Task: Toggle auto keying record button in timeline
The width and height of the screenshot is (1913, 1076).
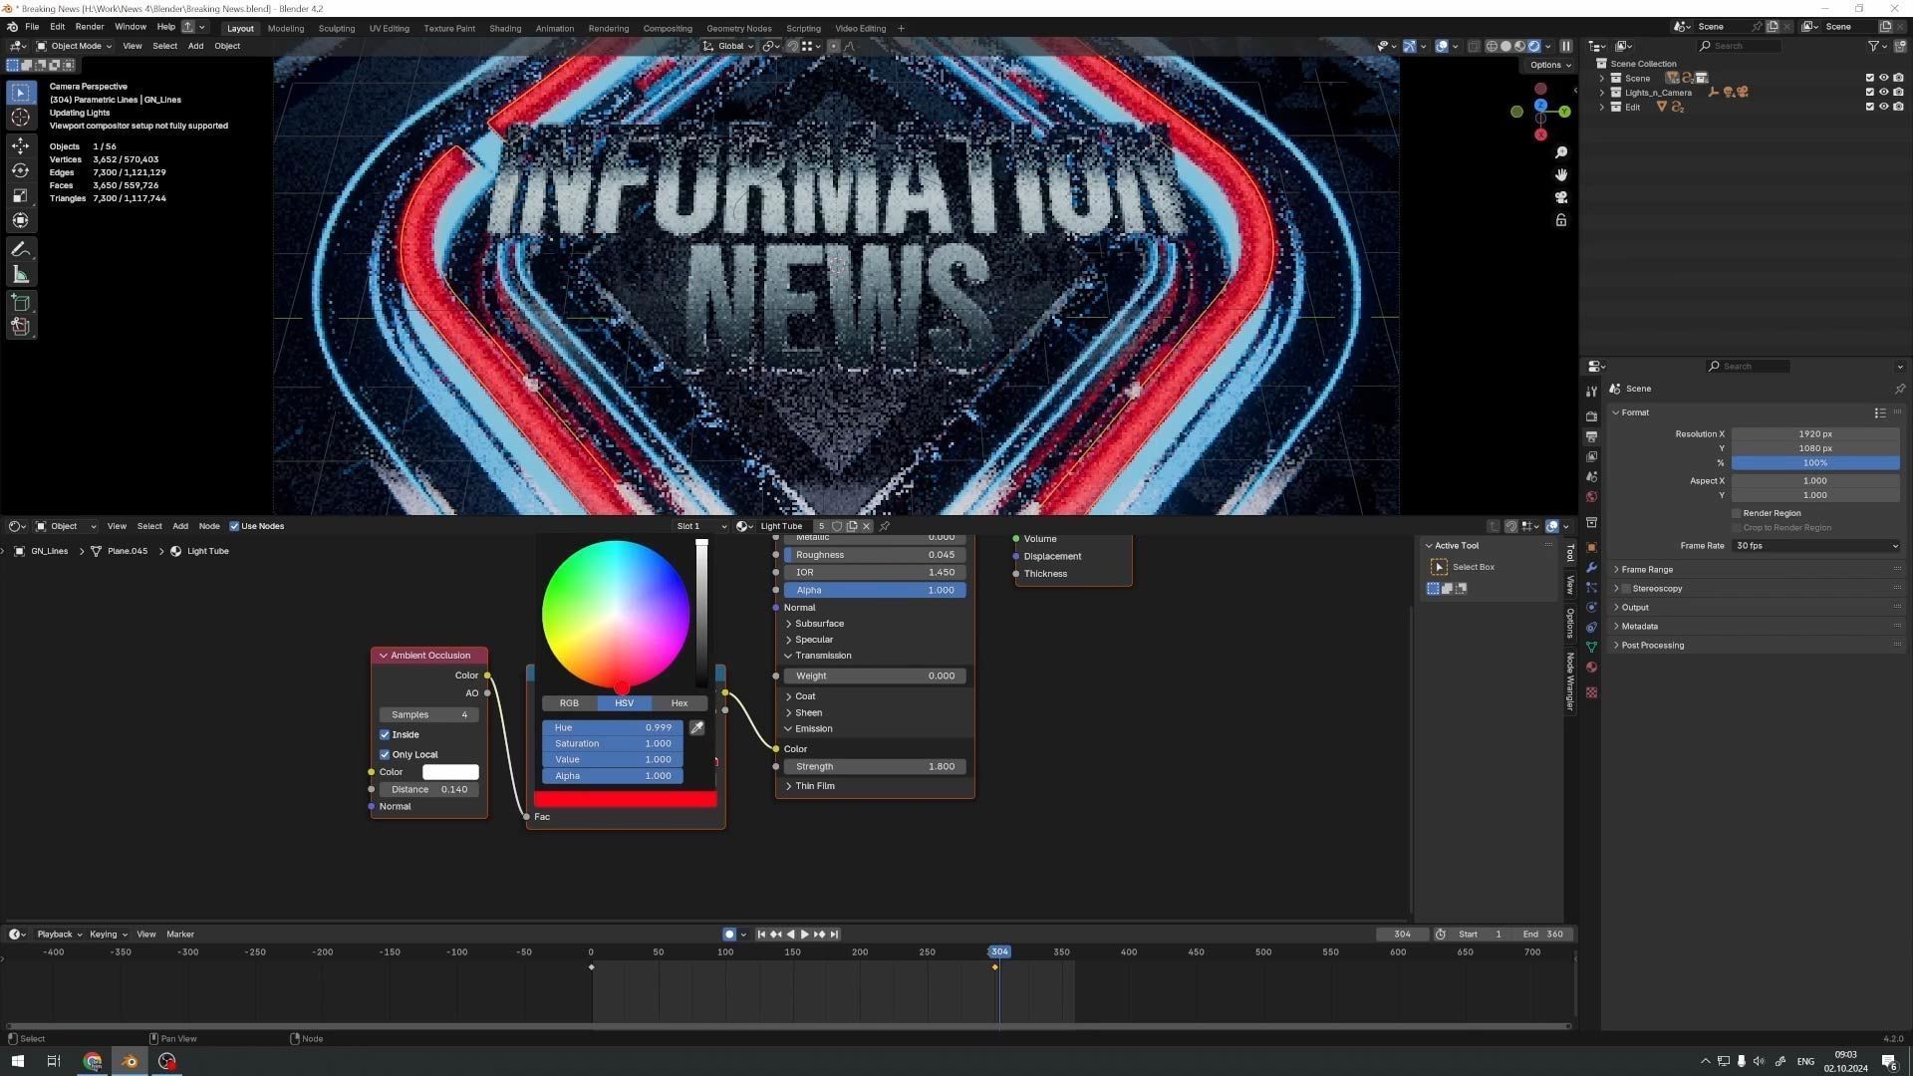Action: 729,935
